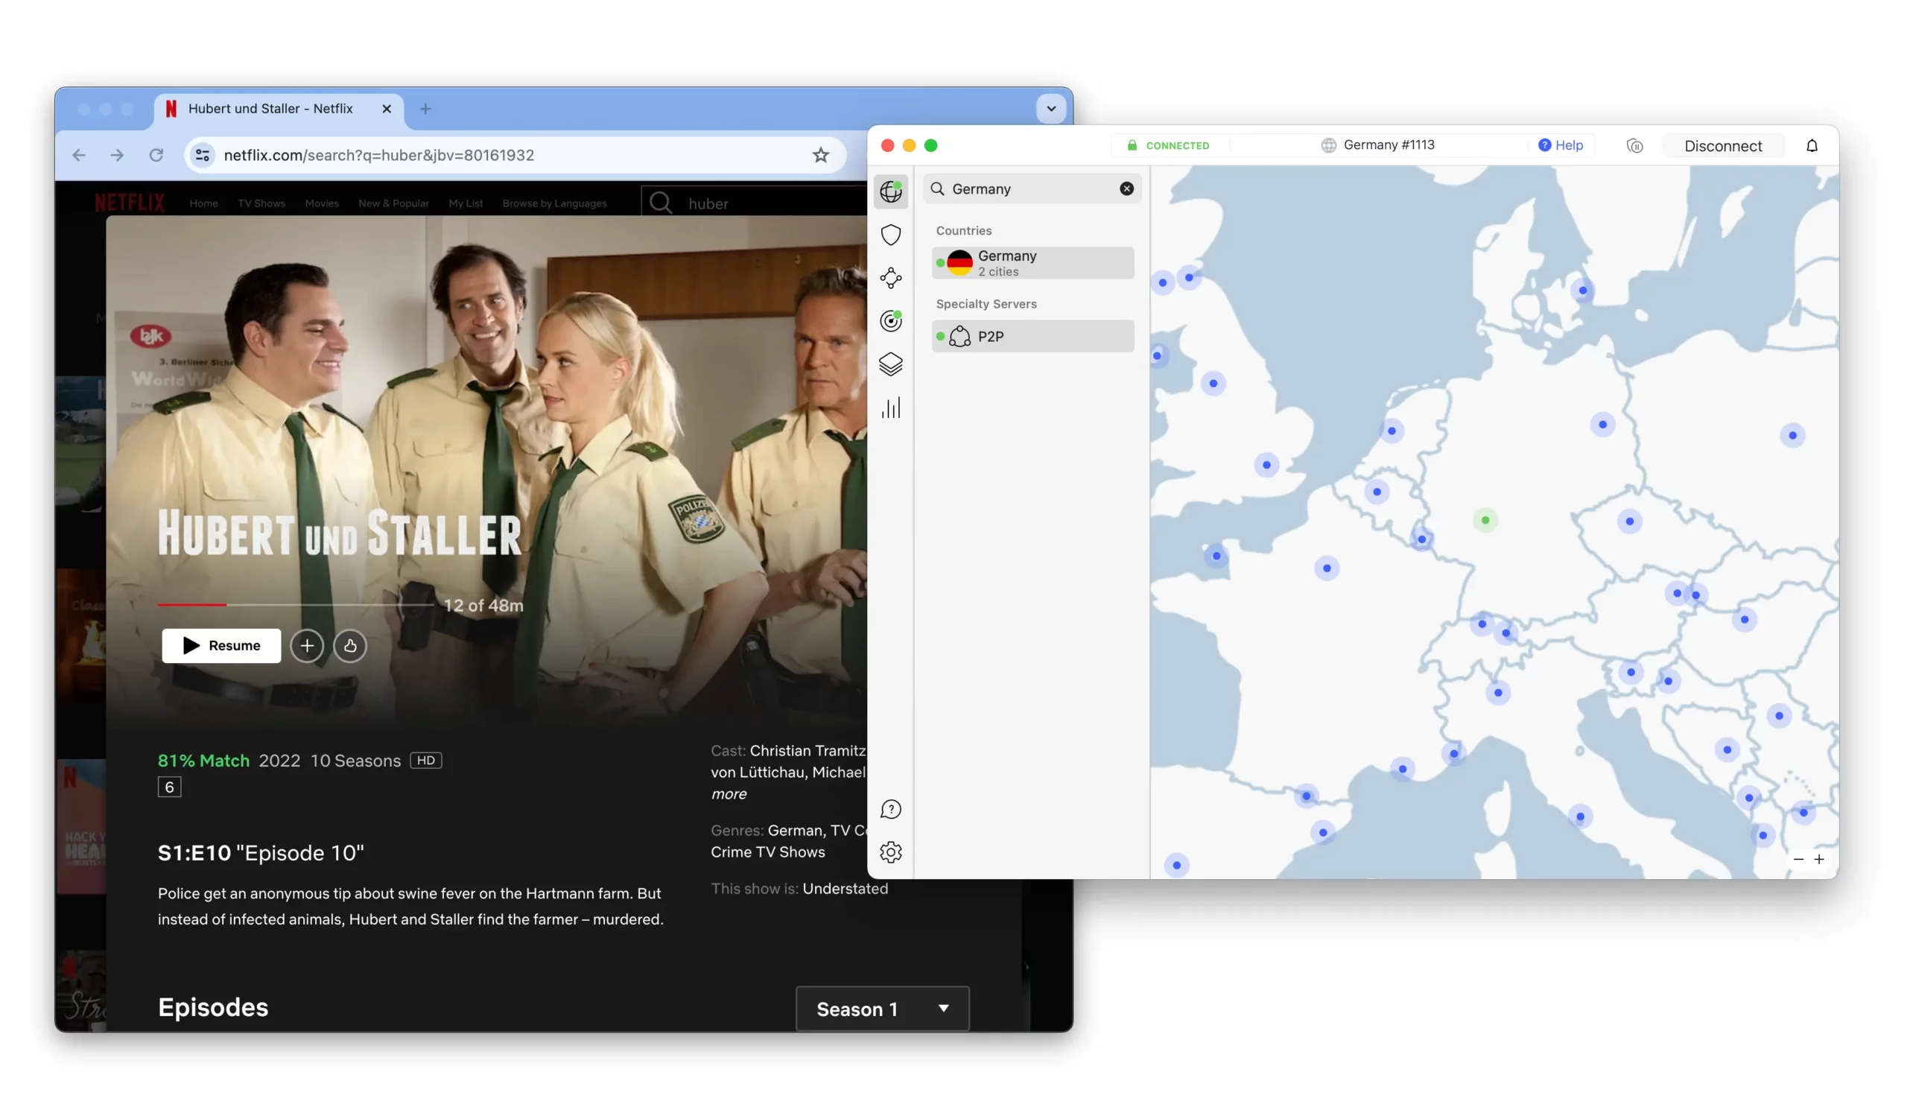Click the Disconnect button in NordVPN
The width and height of the screenshot is (1907, 1113).
[1723, 146]
